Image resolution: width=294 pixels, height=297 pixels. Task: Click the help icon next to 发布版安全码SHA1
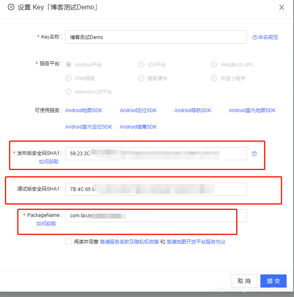[x=254, y=154]
